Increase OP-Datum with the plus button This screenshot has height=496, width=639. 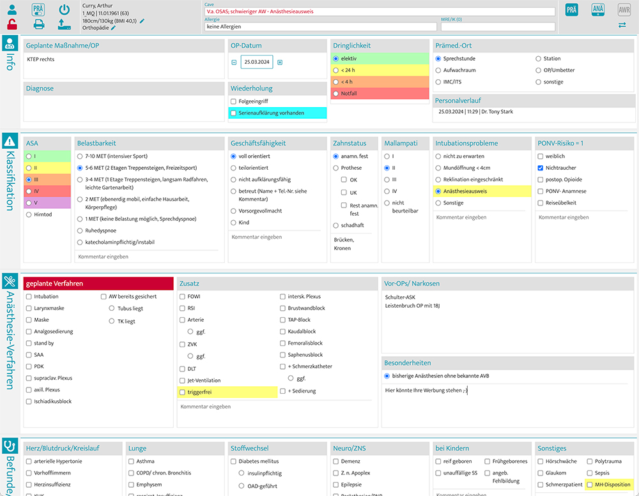pyautogui.click(x=280, y=63)
